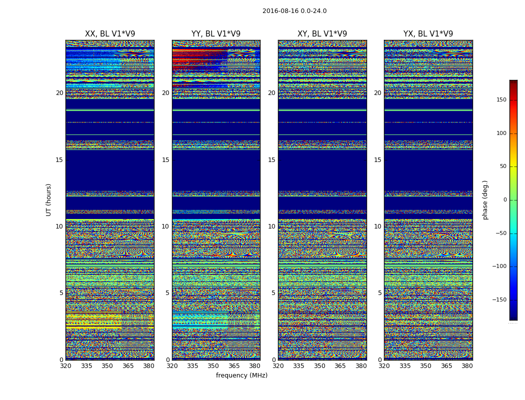
Task: Click the phase colorbar near 150
Action: [x=513, y=99]
